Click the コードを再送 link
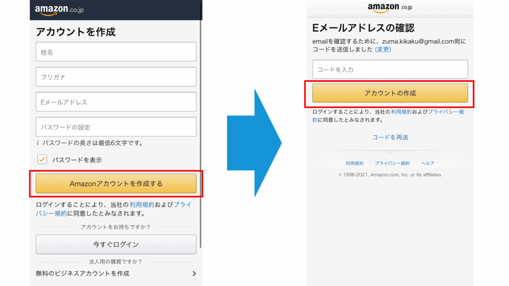Image resolution: width=509 pixels, height=286 pixels. 390,137
